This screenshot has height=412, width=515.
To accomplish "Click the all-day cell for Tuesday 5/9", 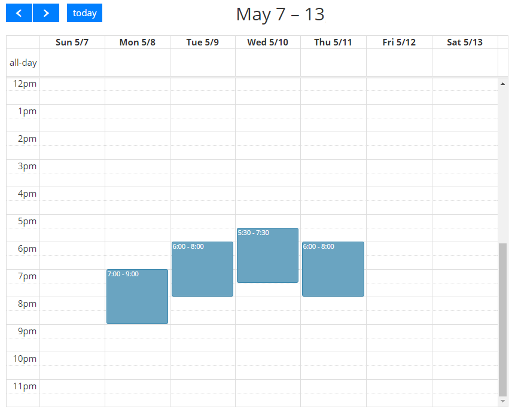I will (203, 62).
